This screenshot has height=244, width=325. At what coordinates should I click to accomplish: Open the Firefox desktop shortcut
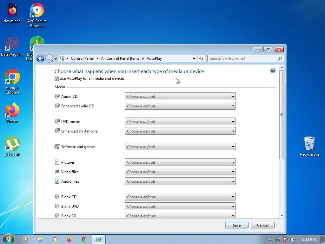[x=12, y=113]
